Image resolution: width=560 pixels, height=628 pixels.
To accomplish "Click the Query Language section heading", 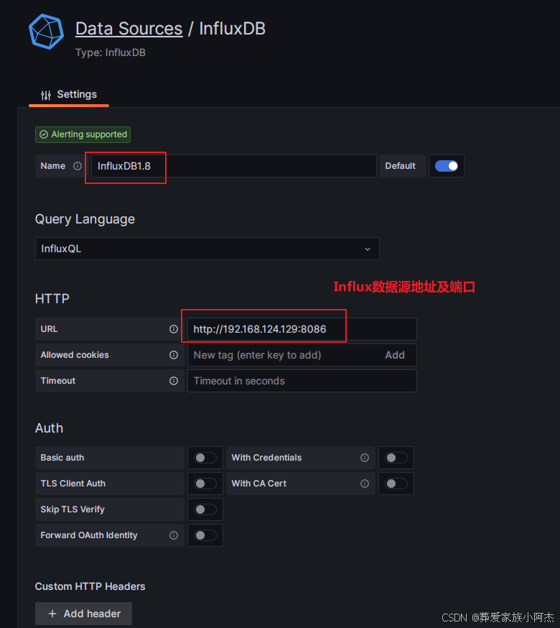I will (x=85, y=219).
